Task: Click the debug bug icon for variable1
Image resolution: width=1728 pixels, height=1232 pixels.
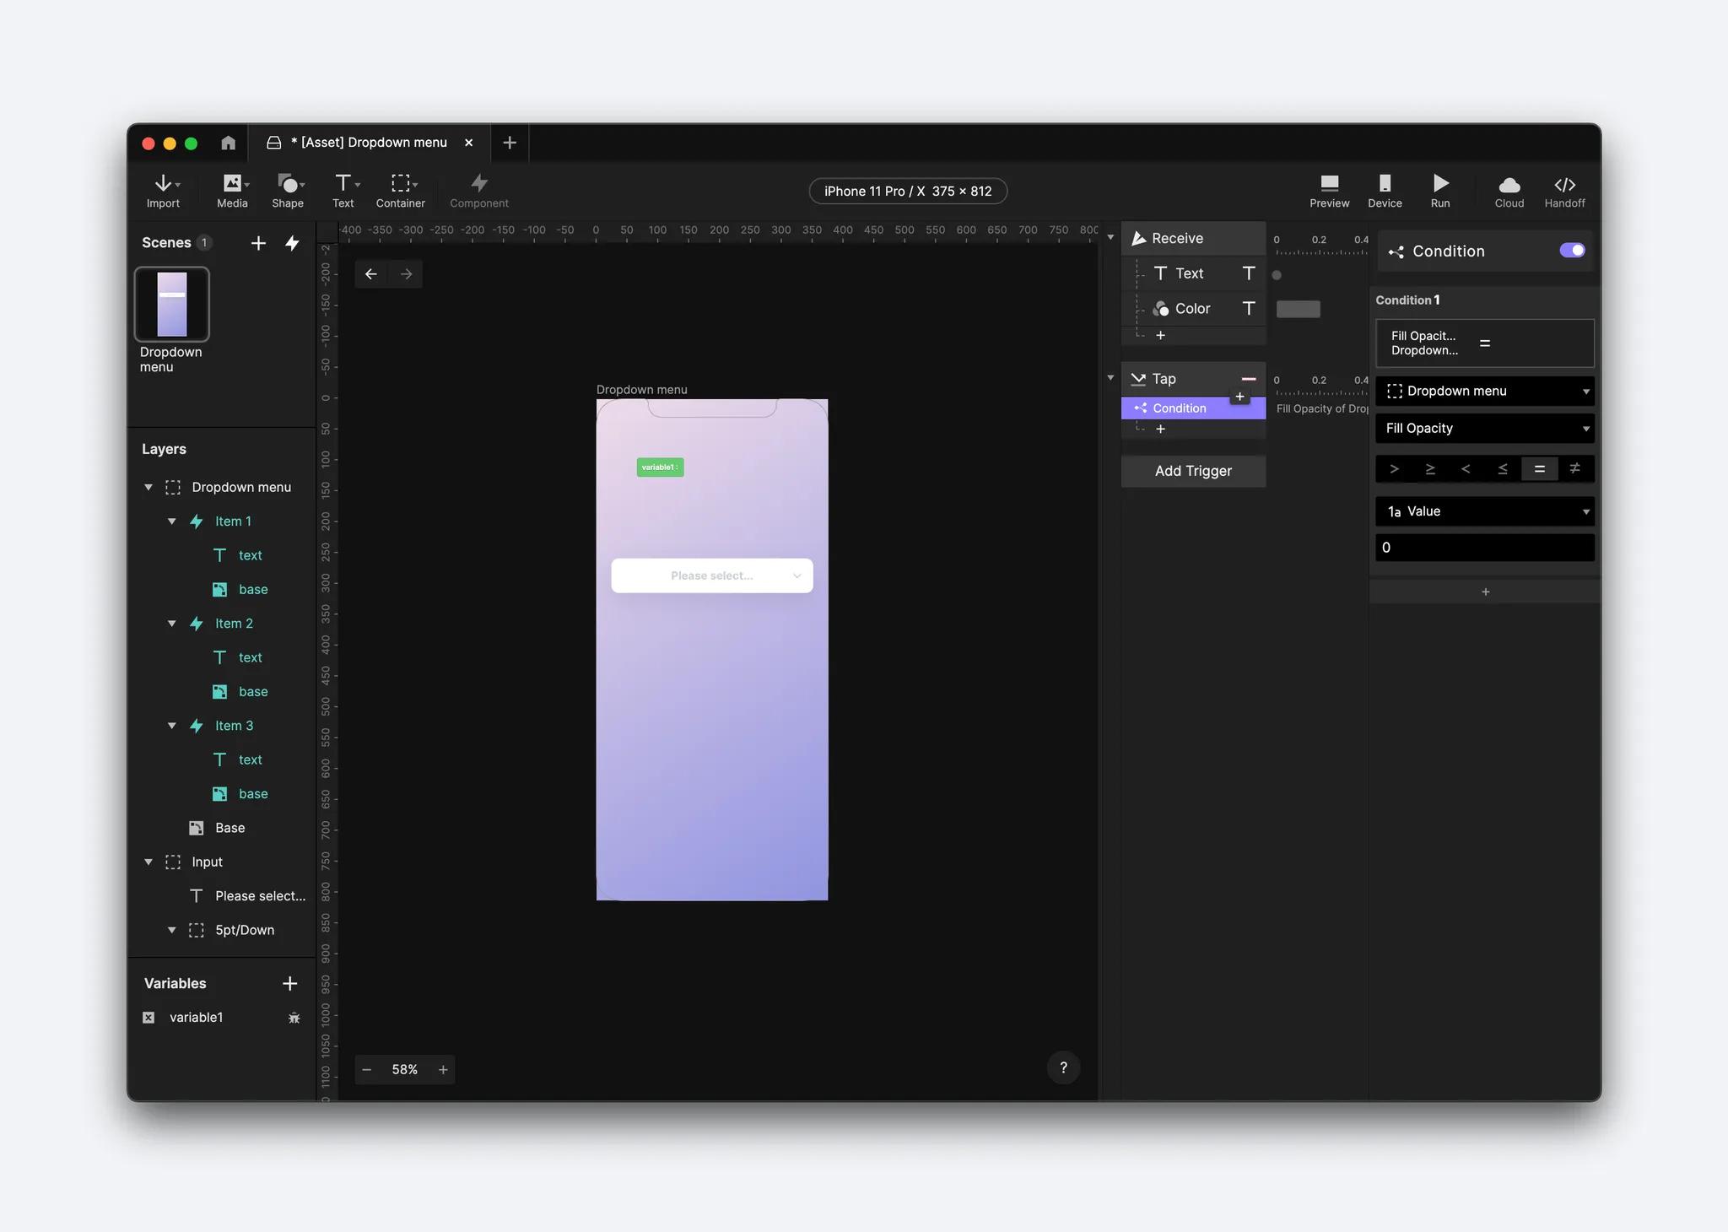Action: click(294, 1018)
